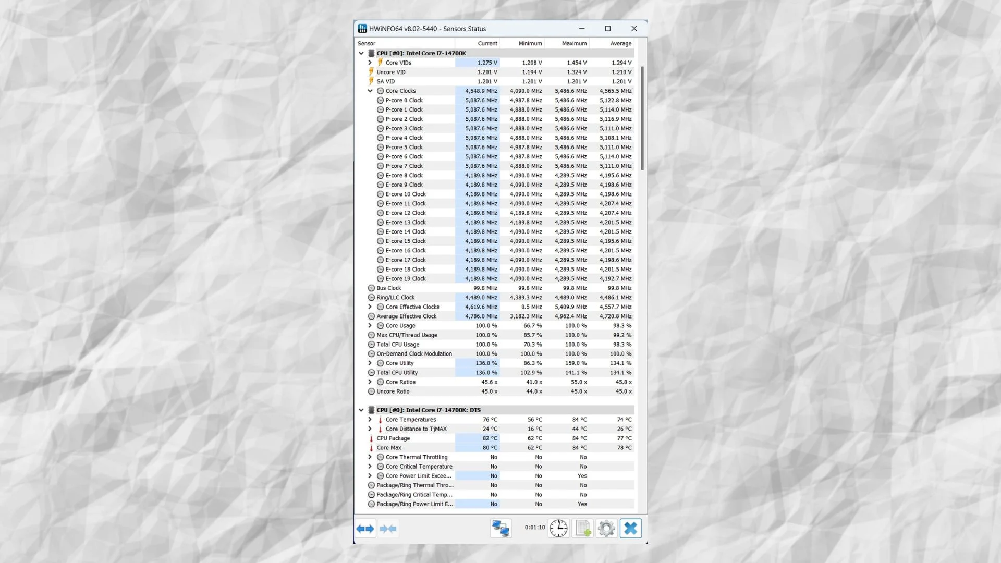Viewport: 1001px width, 563px height.
Task: Click the CPU chip icon in the first group header
Action: pos(371,53)
